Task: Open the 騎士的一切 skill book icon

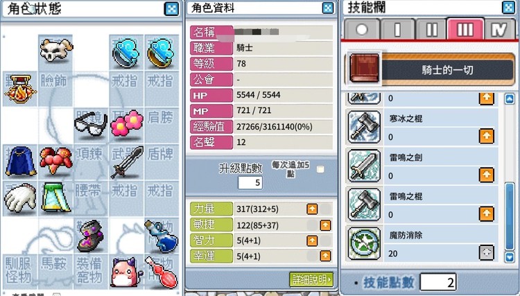Action: pyautogui.click(x=364, y=68)
